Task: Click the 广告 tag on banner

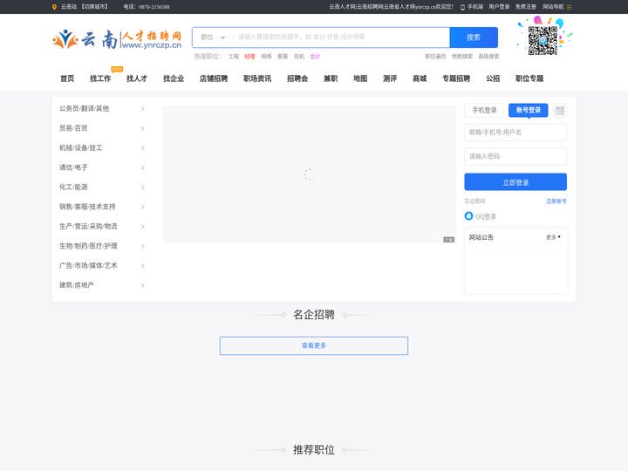Action: tap(448, 240)
